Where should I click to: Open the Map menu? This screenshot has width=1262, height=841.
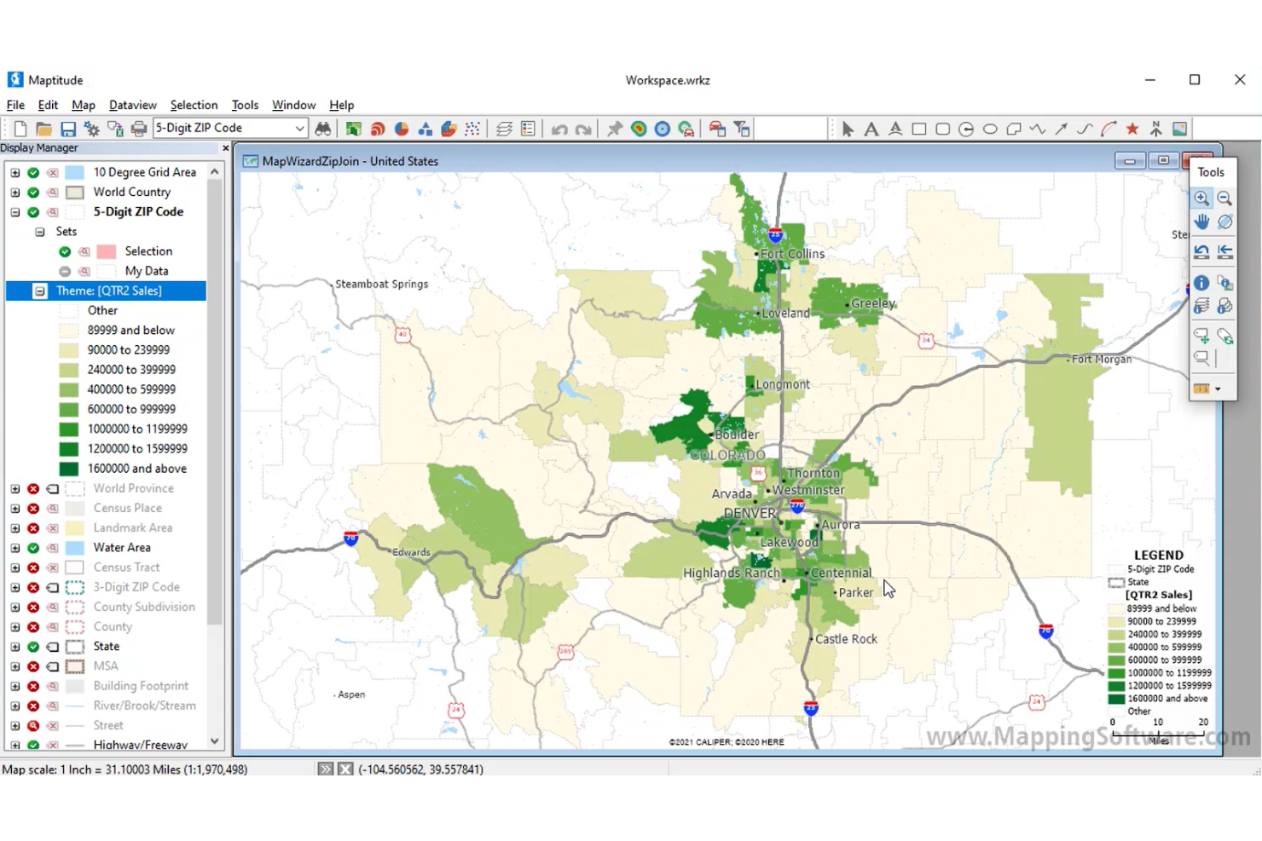coord(84,105)
